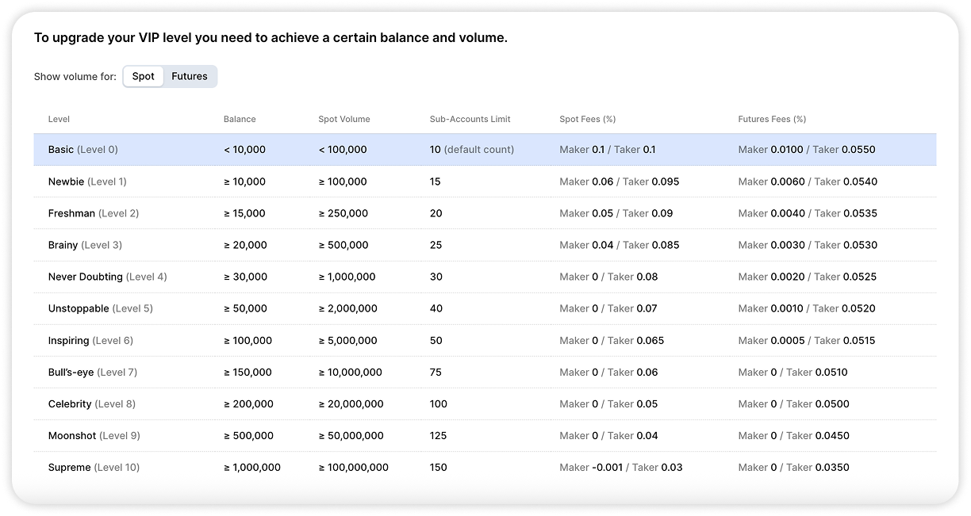The image size is (971, 516).
Task: Click the VIP level upgrade heading
Action: point(271,38)
